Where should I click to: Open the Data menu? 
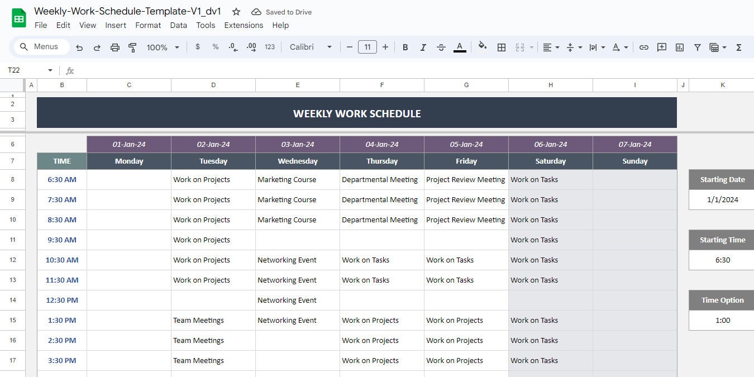coord(178,25)
